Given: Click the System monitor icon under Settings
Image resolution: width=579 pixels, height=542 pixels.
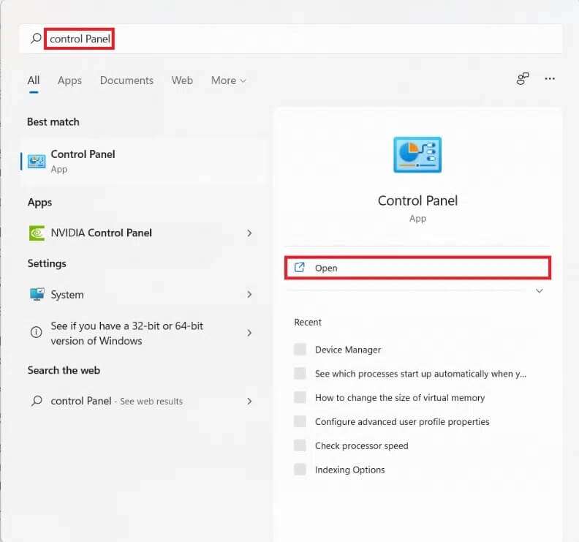Looking at the screenshot, I should (37, 294).
